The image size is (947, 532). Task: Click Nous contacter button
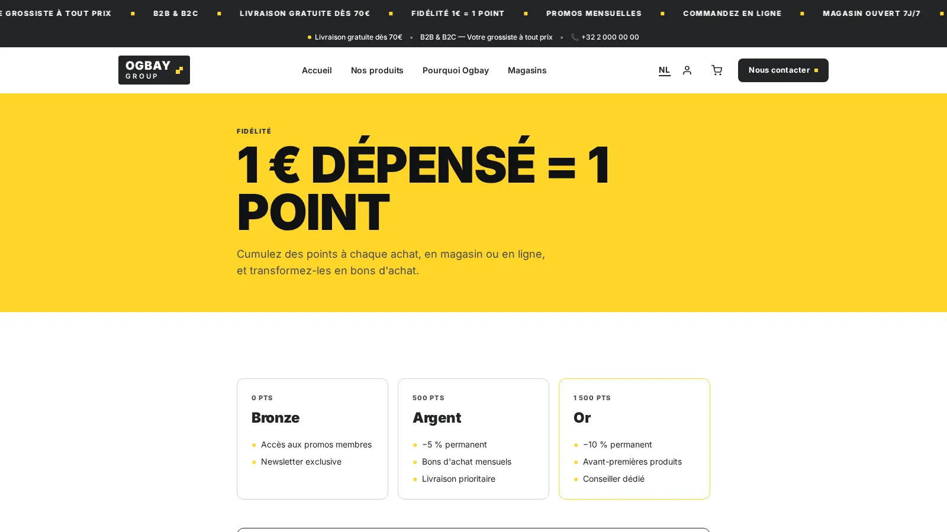(783, 70)
